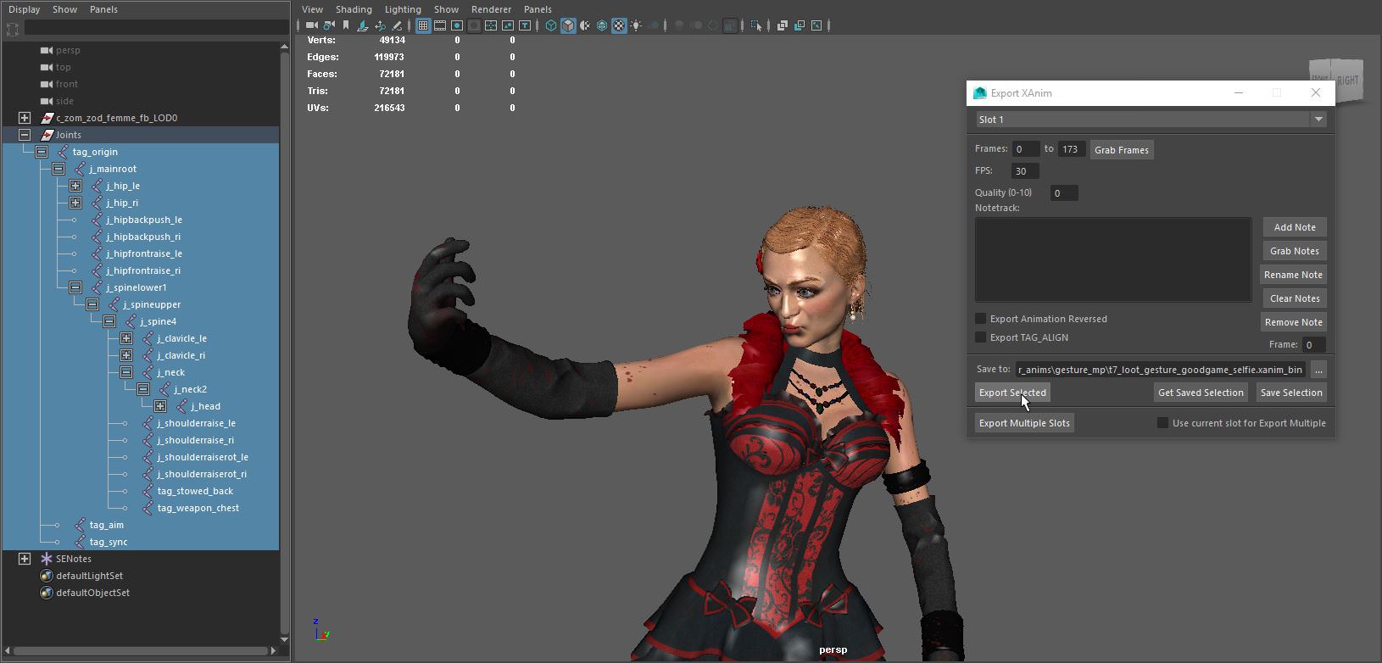Click Export Selected button
The width and height of the screenshot is (1382, 663).
pos(1012,393)
